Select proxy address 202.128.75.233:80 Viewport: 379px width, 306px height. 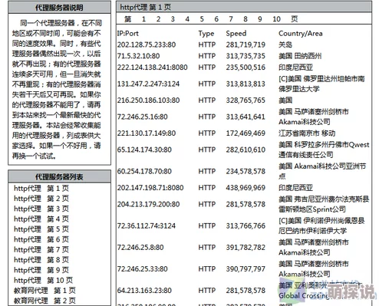(x=147, y=45)
